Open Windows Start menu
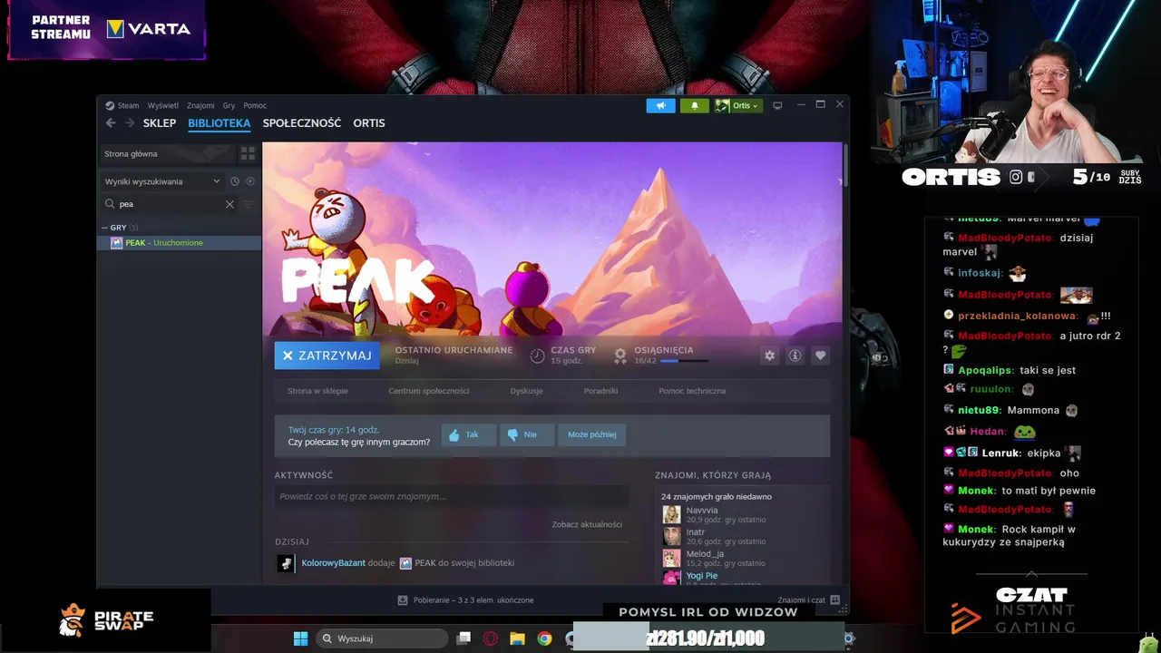Screen dimensions: 1161x653 (300, 638)
